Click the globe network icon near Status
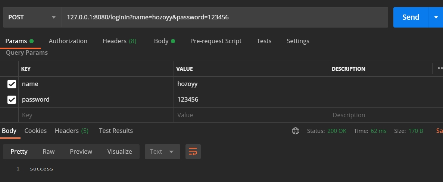This screenshot has width=443, height=182. click(x=296, y=131)
